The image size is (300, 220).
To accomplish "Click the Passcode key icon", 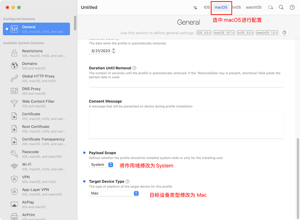I will [14, 154].
